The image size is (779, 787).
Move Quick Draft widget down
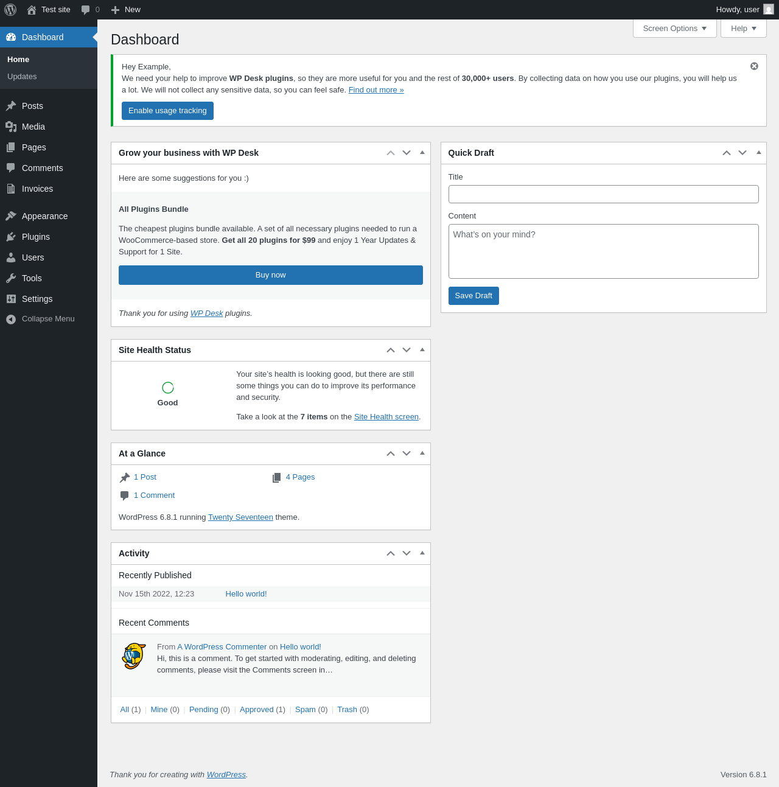click(742, 153)
